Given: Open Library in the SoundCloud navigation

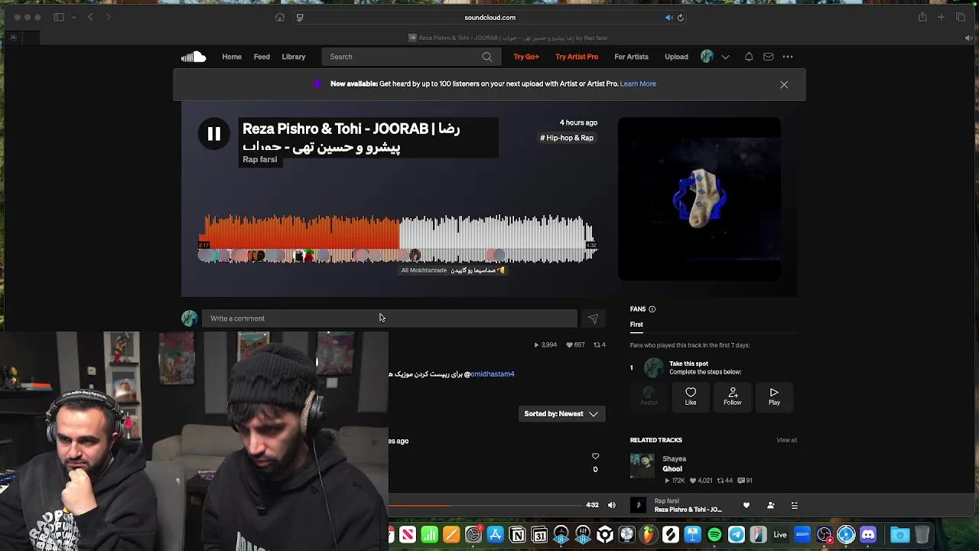Looking at the screenshot, I should 293,57.
